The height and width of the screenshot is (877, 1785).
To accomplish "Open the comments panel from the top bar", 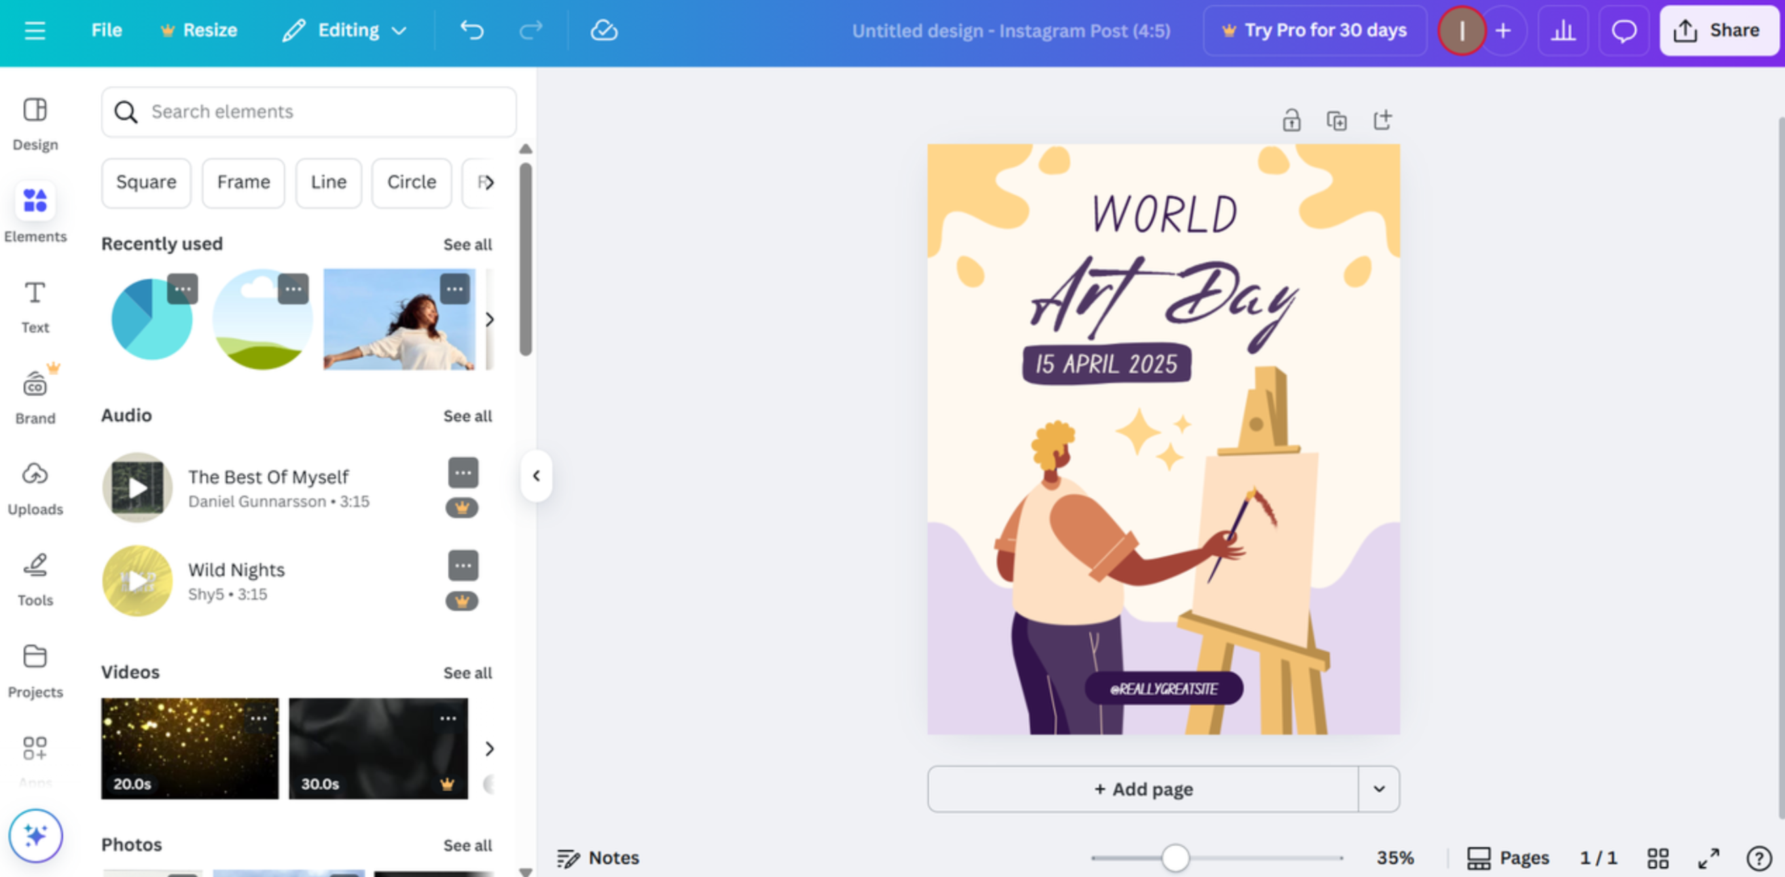I will [x=1623, y=30].
